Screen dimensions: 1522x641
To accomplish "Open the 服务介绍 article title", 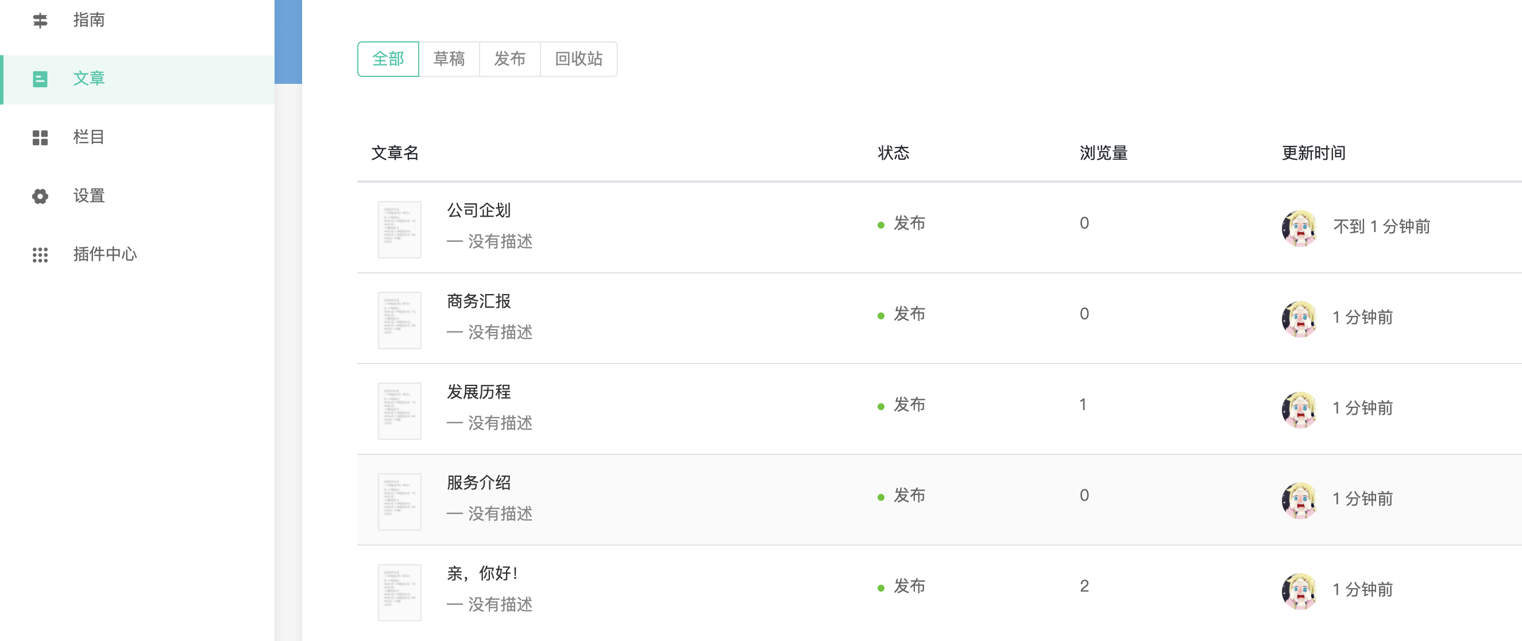I will (x=478, y=482).
